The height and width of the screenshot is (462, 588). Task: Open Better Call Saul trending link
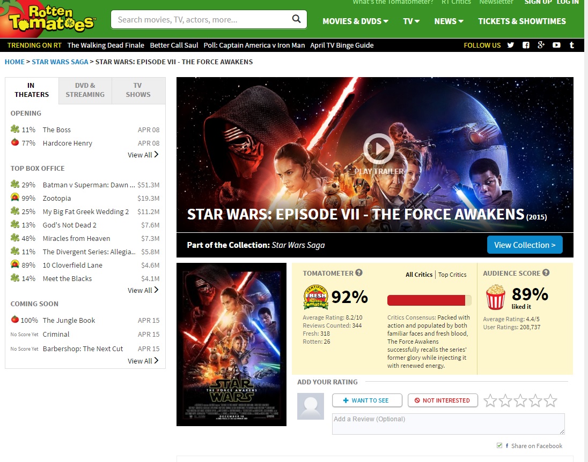(174, 46)
